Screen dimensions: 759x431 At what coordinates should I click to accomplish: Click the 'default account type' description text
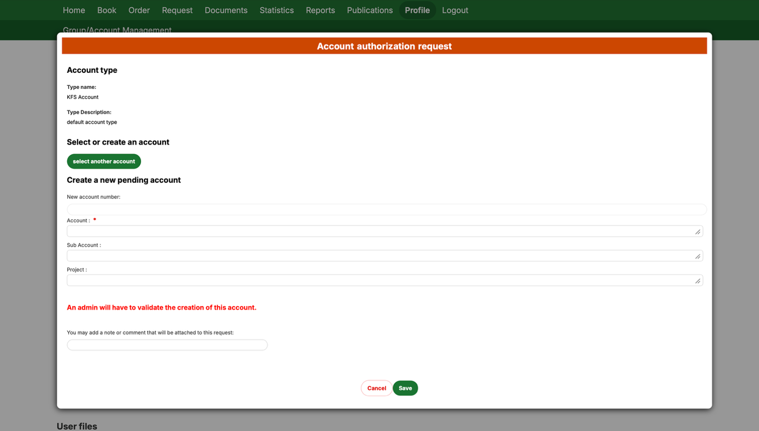pos(92,122)
